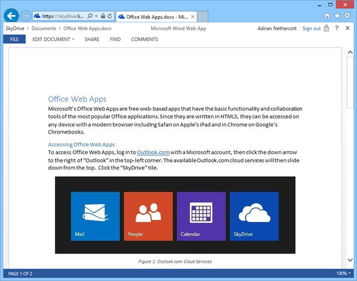This screenshot has width=357, height=281.
Task: Click the browser Home icon
Action: 327,16
